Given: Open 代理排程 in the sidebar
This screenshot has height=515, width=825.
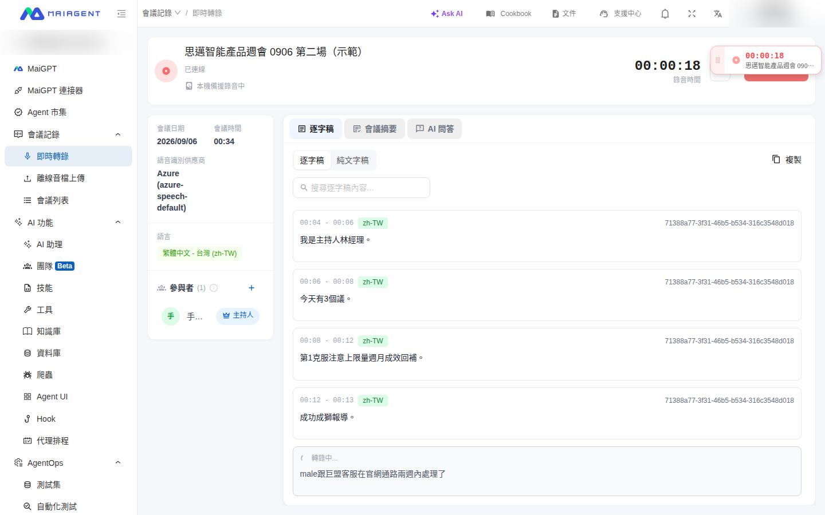Looking at the screenshot, I should tap(69, 441).
